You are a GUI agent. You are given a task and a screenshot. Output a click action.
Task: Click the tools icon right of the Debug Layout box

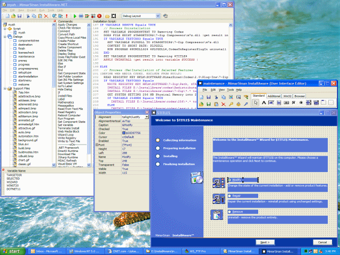coord(165,16)
